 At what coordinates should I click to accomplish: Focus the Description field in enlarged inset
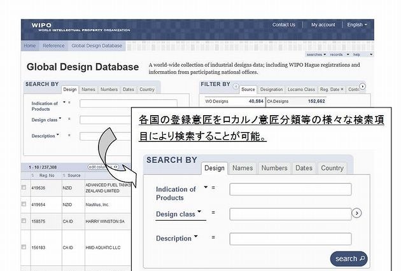[x=290, y=239]
